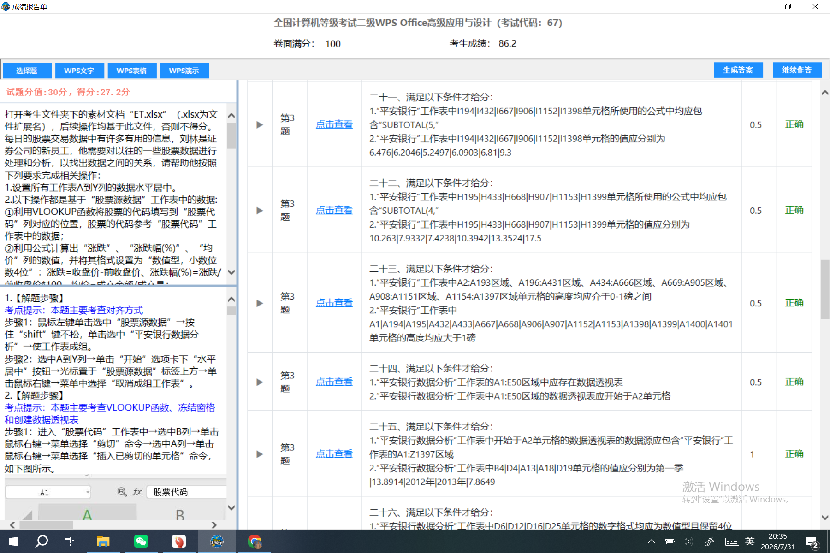
Task: Expand the row for condition 二十五
Action: [260, 454]
